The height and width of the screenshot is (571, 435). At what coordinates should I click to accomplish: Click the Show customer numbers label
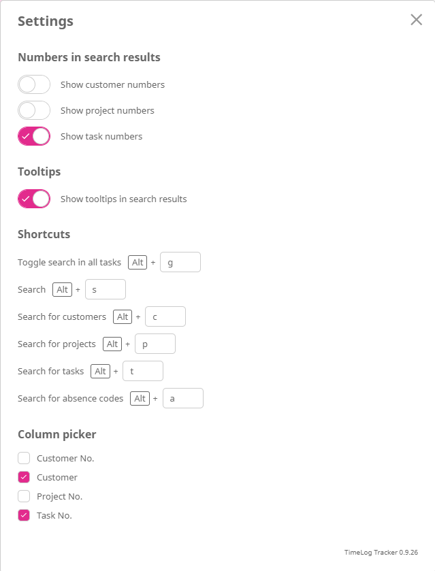112,84
